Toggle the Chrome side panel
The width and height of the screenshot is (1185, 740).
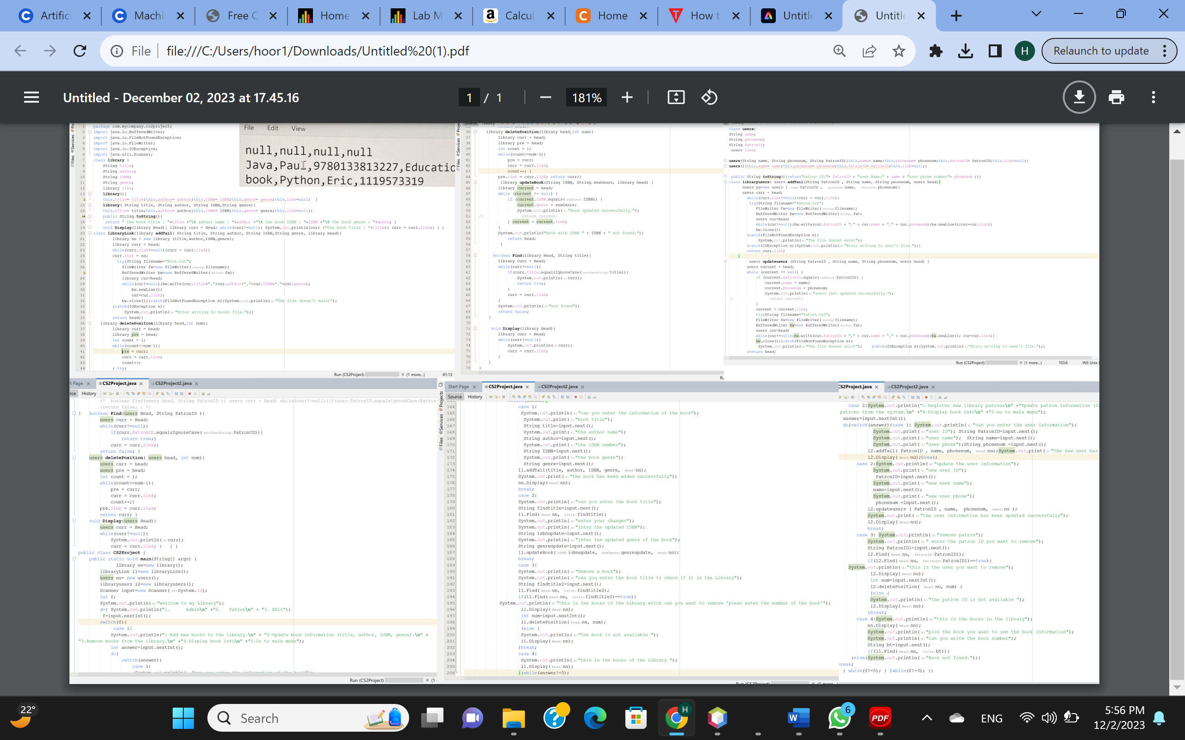click(x=994, y=50)
